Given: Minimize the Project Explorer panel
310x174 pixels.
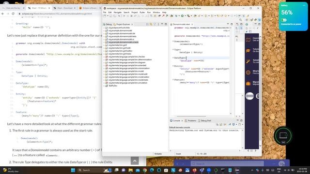Looking at the screenshot, I should click(x=162, y=24).
